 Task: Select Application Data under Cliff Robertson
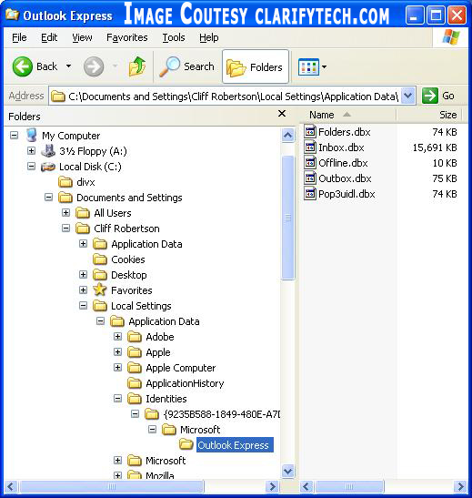(x=146, y=244)
